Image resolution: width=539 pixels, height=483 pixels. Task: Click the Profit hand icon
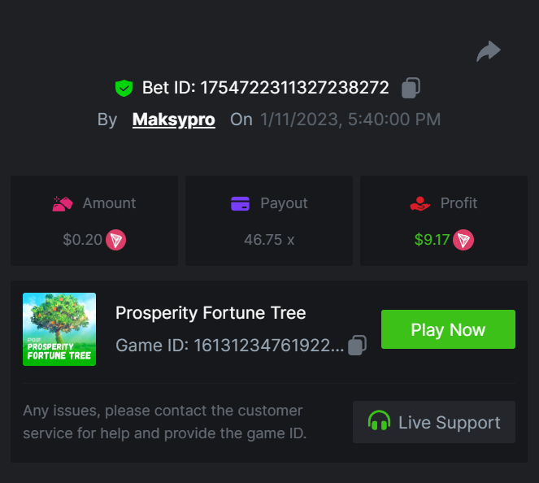tap(419, 203)
